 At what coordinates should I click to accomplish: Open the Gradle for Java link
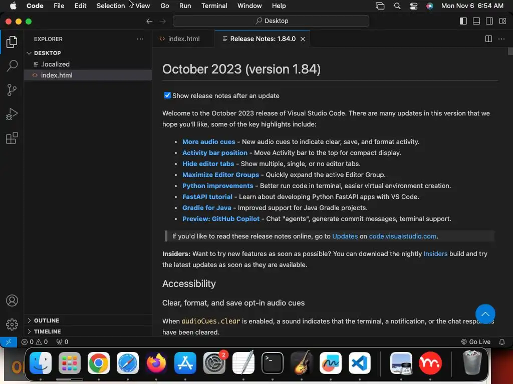click(x=206, y=207)
